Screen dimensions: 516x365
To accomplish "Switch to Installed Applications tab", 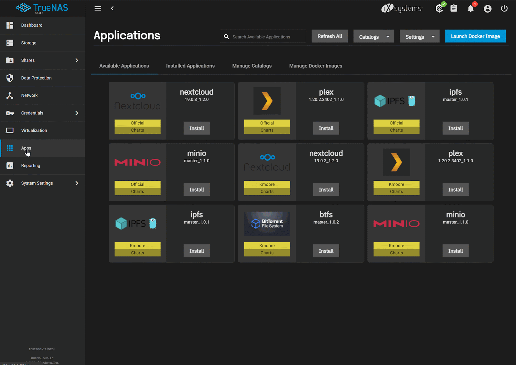I will click(190, 66).
